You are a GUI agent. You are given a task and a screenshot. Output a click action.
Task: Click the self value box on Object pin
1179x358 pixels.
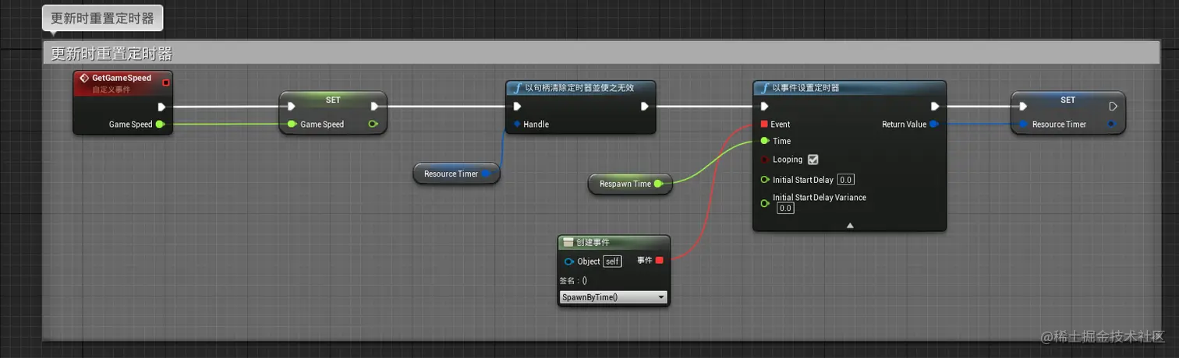click(x=613, y=261)
